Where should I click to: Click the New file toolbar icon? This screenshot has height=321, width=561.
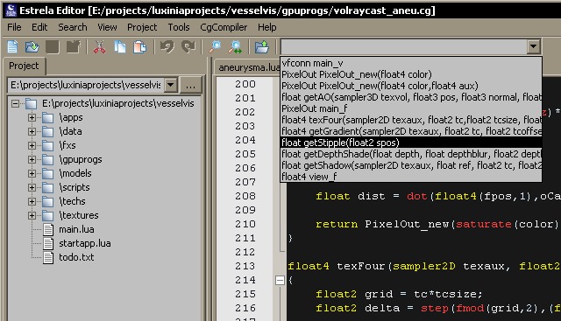coord(12,46)
